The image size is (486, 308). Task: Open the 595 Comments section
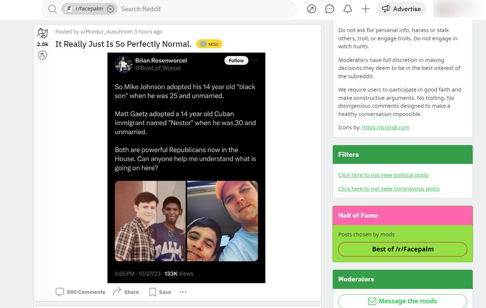pos(80,292)
